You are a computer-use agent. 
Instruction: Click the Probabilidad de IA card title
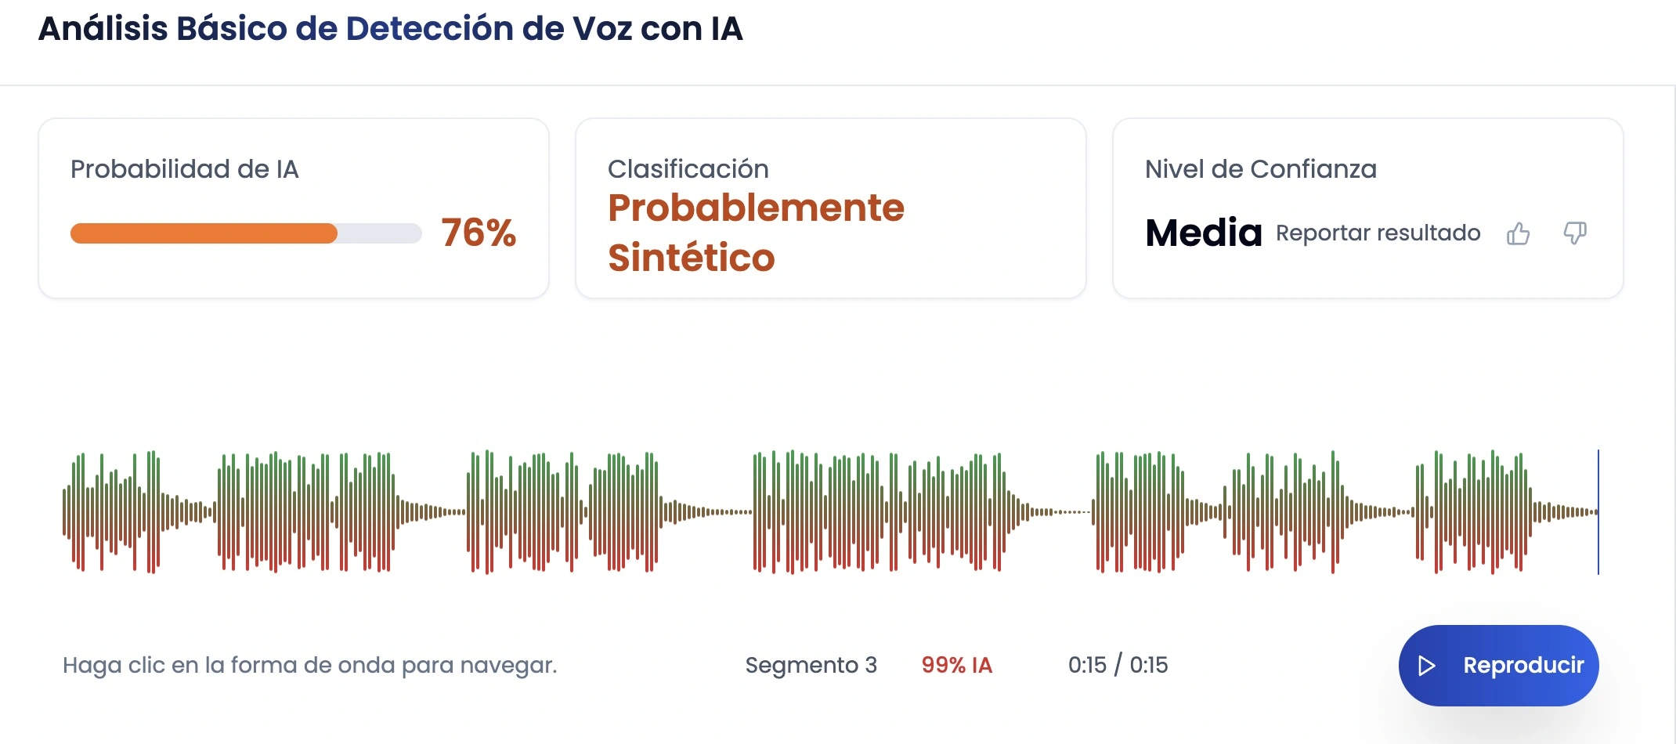coord(185,169)
